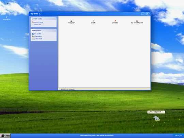This screenshot has height=138, width=184.
Task: Open the instagram link
Action: [71, 22]
